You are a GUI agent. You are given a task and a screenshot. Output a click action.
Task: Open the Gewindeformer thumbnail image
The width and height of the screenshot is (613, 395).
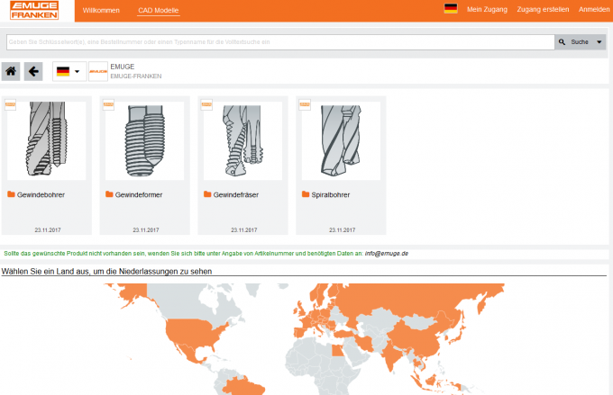144,140
